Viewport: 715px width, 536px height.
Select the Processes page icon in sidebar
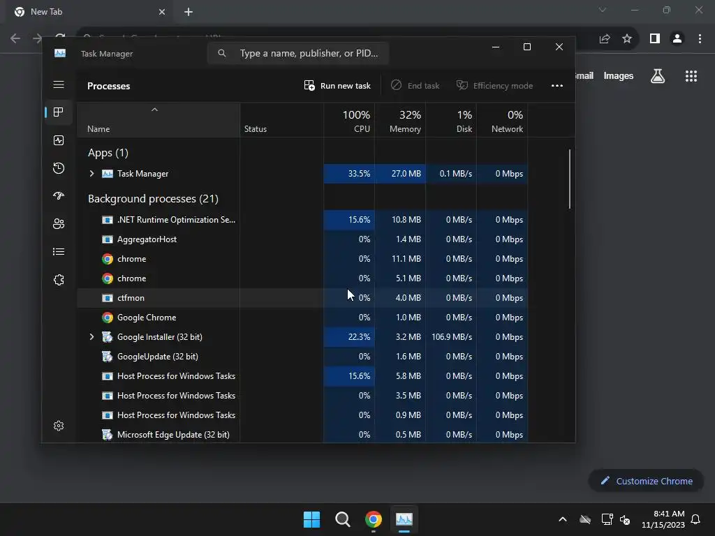click(x=59, y=112)
